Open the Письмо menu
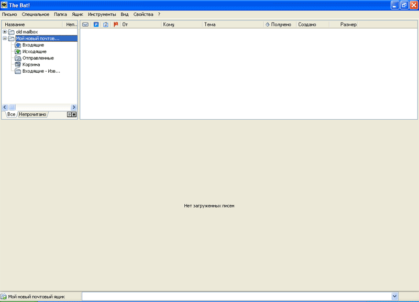This screenshot has width=419, height=302. (9, 15)
